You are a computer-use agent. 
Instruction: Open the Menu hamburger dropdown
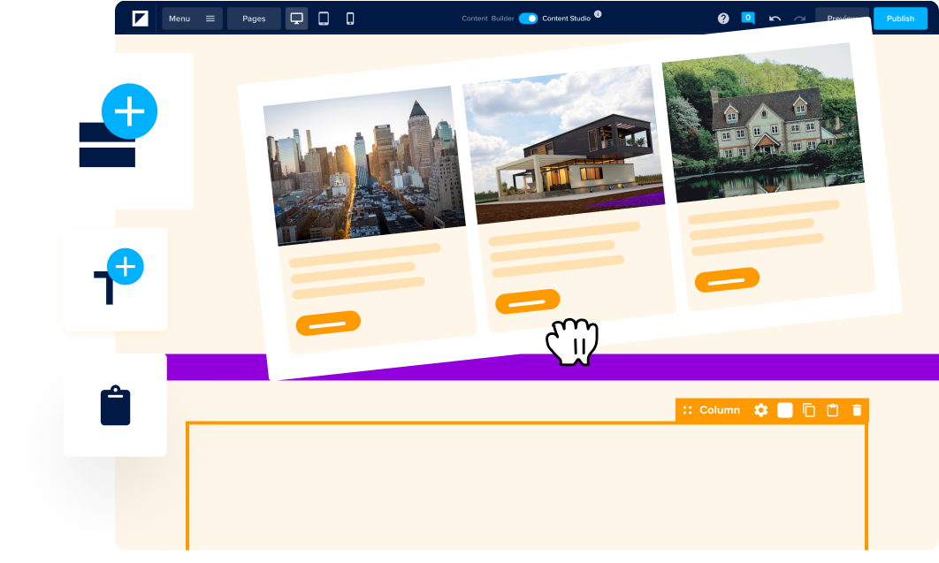(192, 19)
